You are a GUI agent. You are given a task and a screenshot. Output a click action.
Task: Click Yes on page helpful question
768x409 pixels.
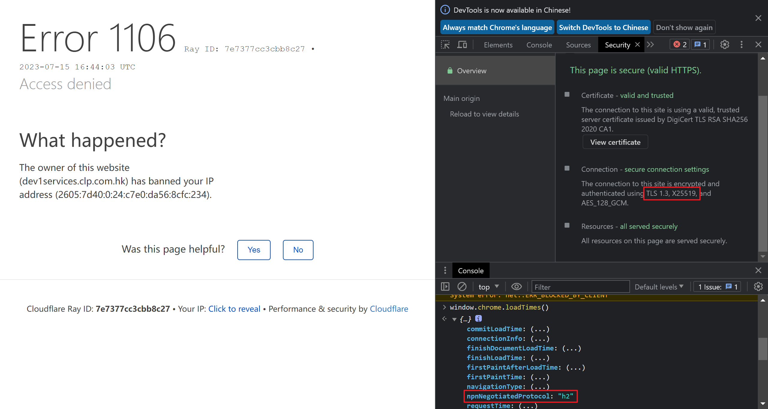(254, 250)
